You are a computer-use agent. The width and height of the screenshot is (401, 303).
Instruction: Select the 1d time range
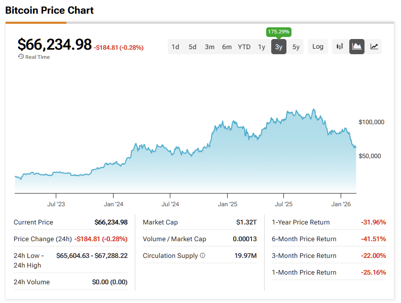pyautogui.click(x=175, y=47)
